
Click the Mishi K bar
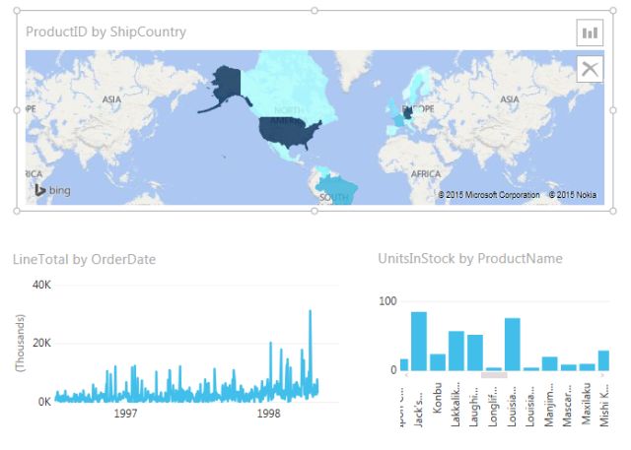[603, 360]
